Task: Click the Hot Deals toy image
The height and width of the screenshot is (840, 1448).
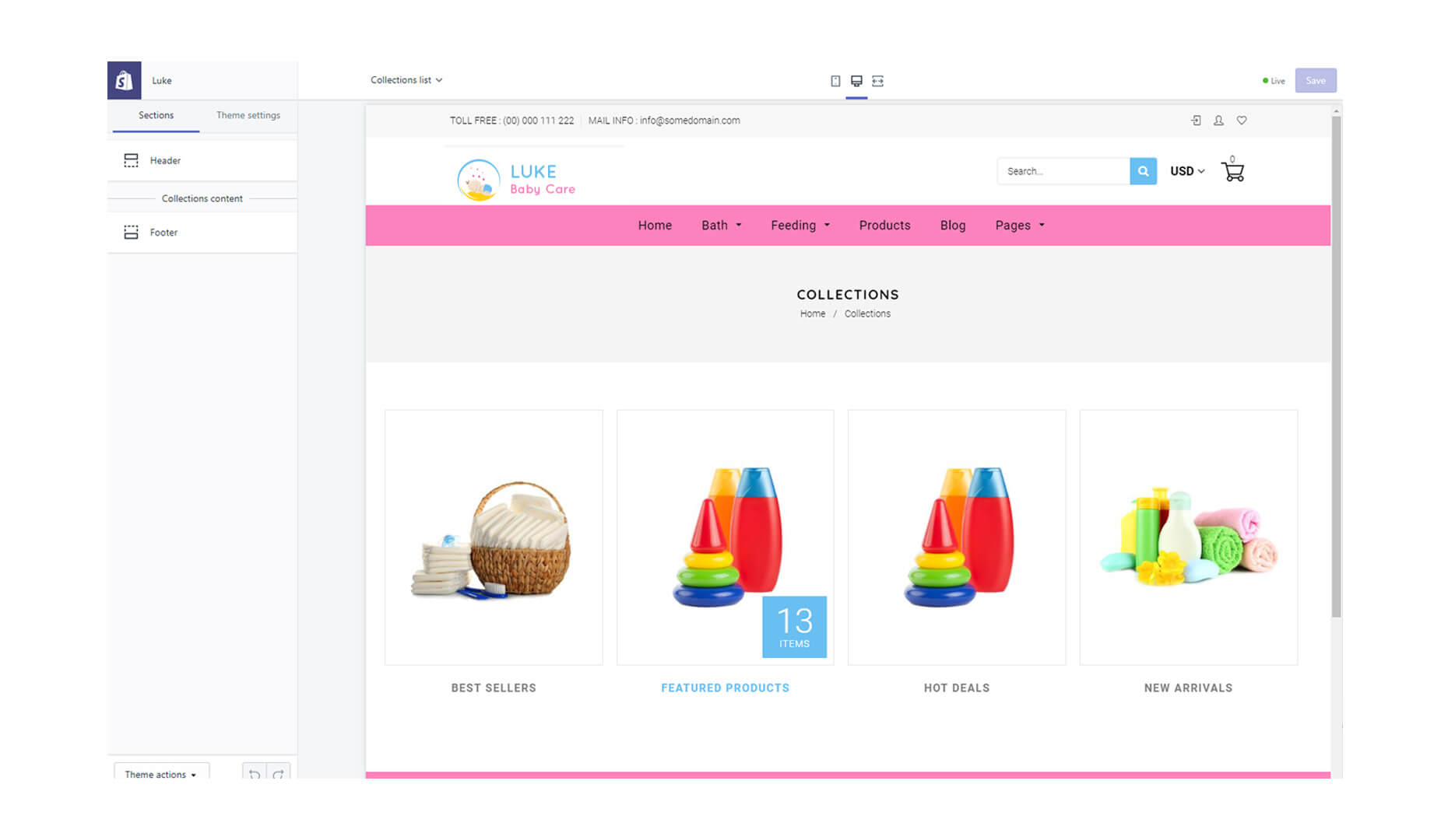Action: pyautogui.click(x=957, y=537)
